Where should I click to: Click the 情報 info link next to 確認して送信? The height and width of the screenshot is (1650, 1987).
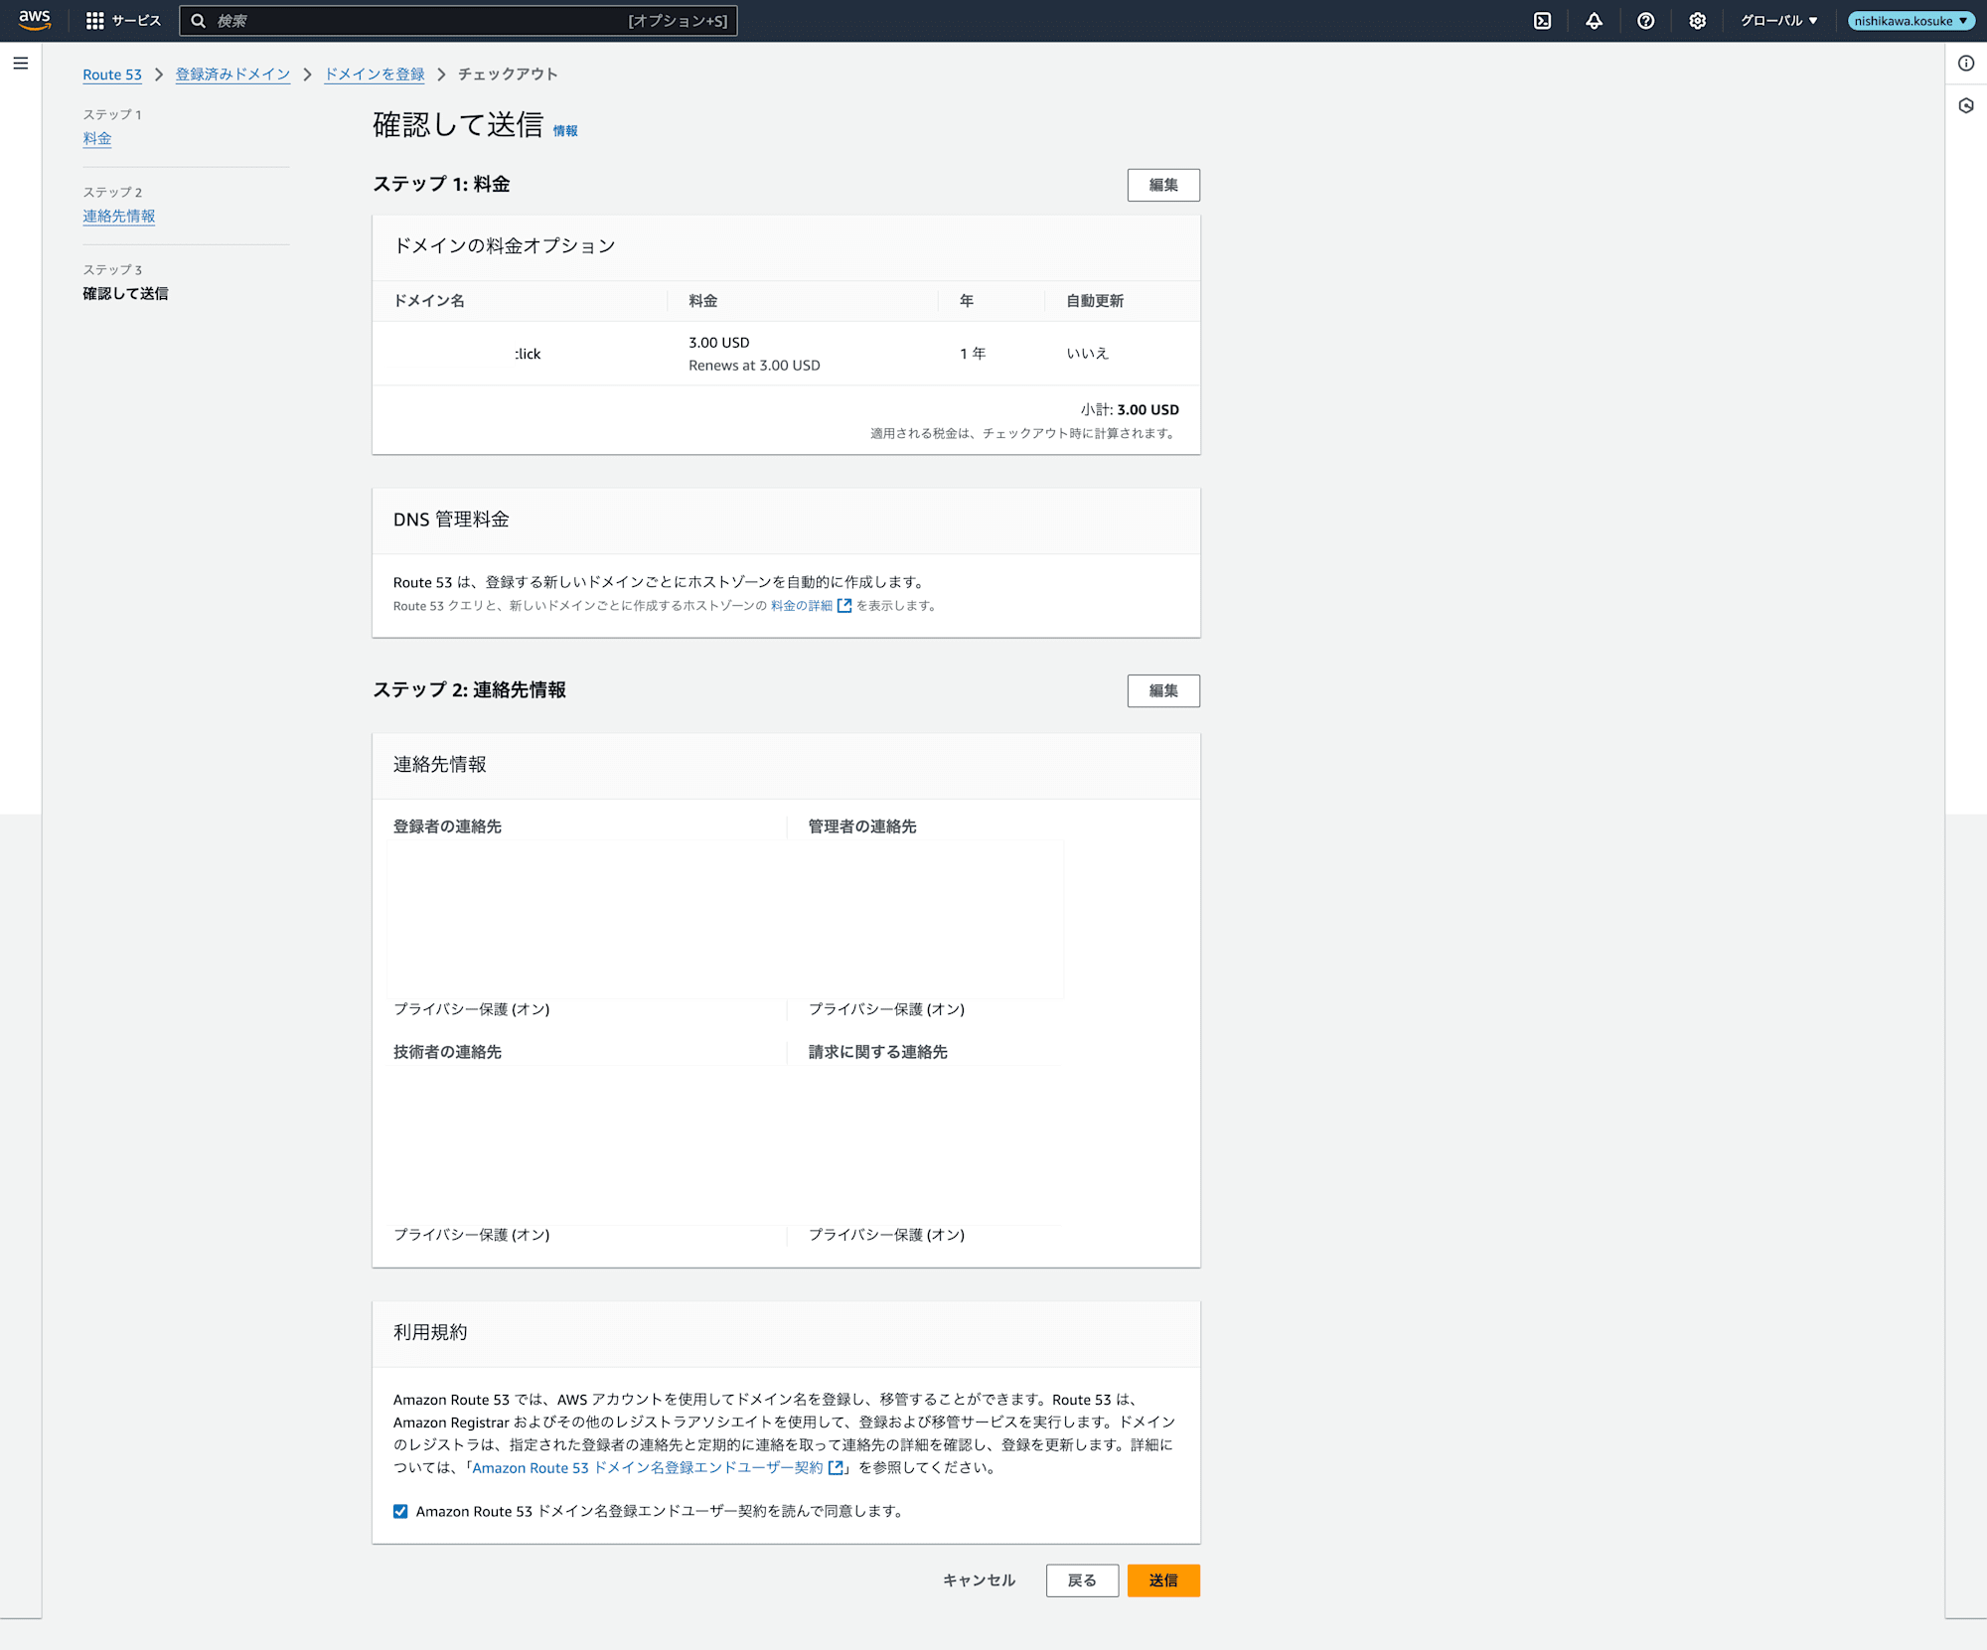click(569, 127)
